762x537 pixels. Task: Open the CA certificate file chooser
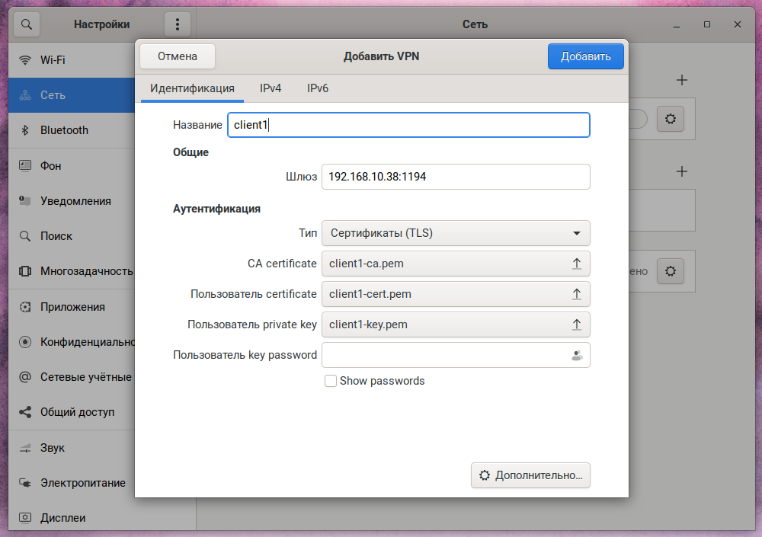coord(447,264)
